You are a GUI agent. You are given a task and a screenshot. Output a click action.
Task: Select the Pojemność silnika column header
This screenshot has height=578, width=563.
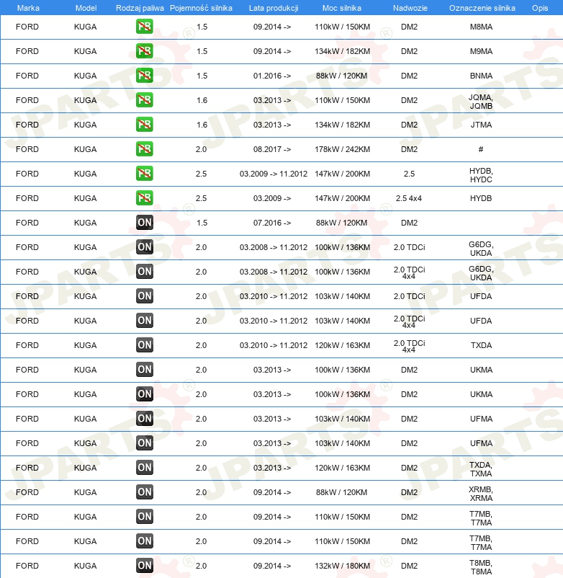coord(201,8)
